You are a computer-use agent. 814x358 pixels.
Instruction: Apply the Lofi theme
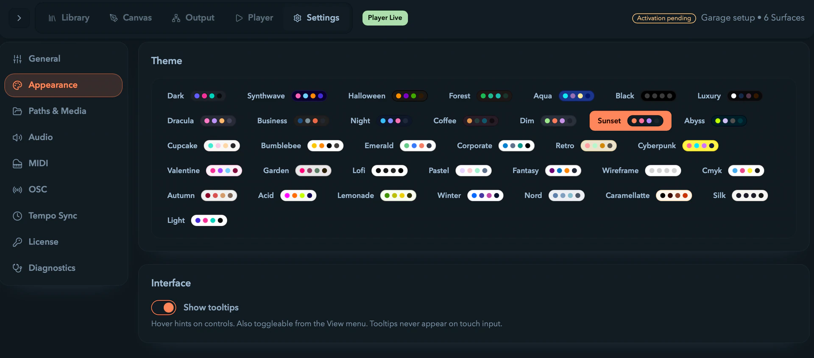[x=380, y=171]
